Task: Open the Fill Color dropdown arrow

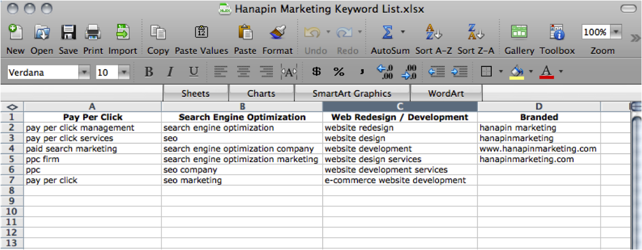Action: click(531, 72)
